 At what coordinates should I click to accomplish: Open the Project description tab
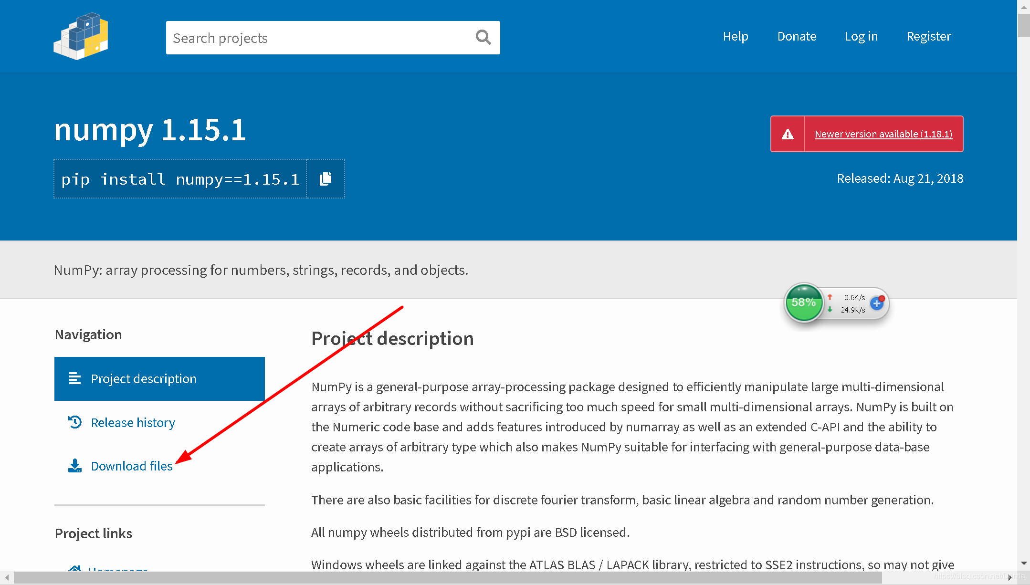[x=143, y=379]
